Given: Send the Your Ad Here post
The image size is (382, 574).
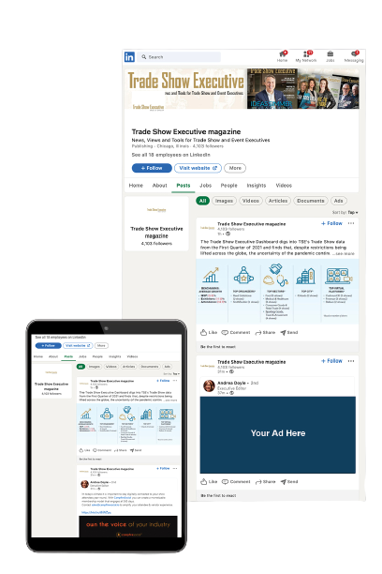Looking at the screenshot, I should (x=289, y=482).
